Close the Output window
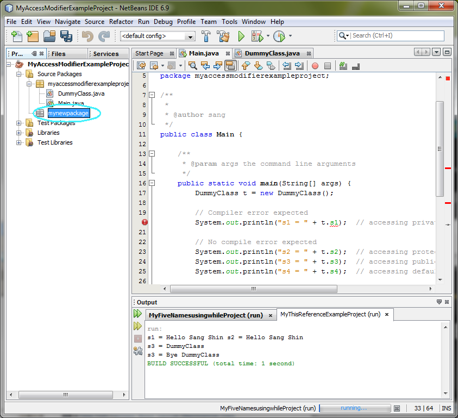Screen dimensions: 458x418 pos(447,302)
